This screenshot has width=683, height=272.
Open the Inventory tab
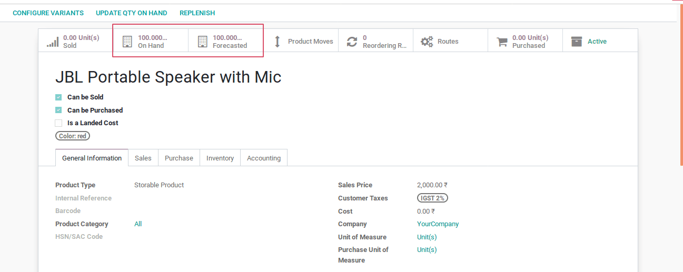pyautogui.click(x=220, y=158)
